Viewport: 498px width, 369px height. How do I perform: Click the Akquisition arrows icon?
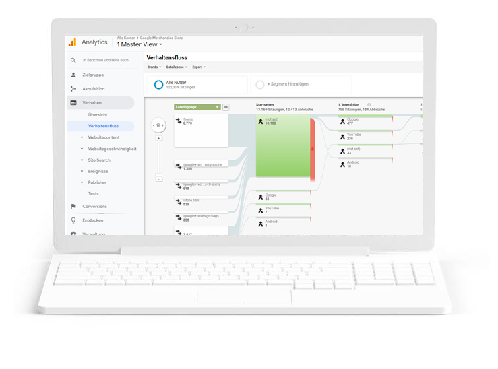pyautogui.click(x=73, y=89)
